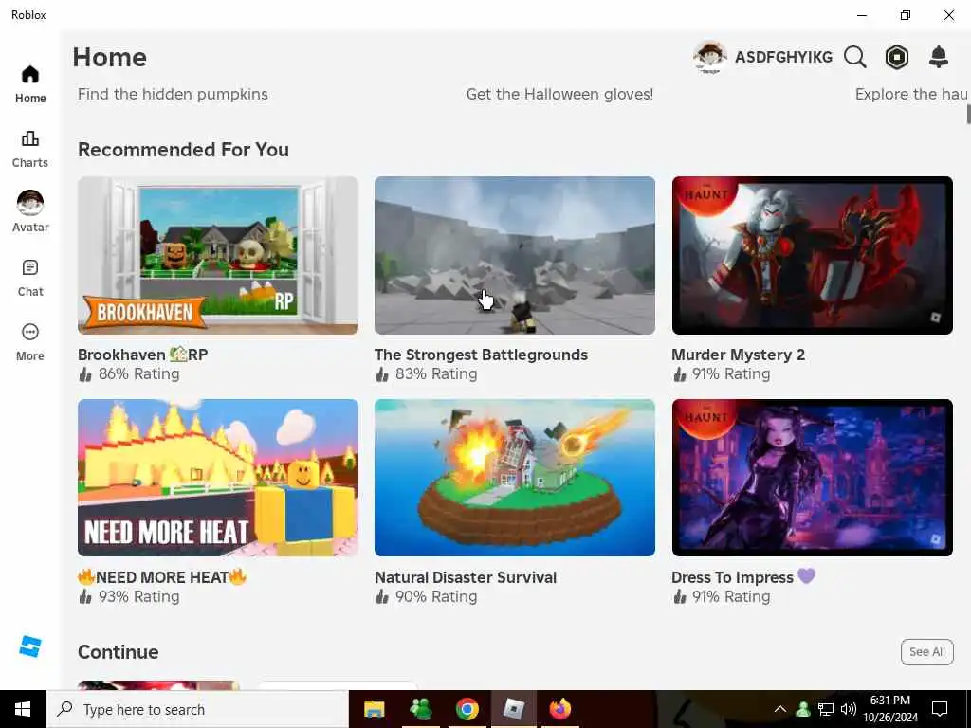Open the Windows action center icon
Screen dimensions: 971x728
pyautogui.click(x=940, y=709)
